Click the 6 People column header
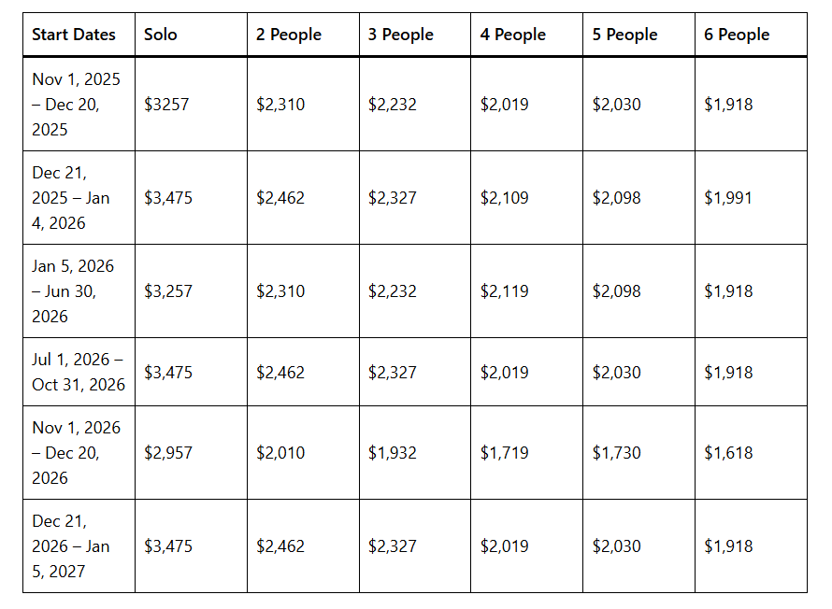832x609 pixels. click(738, 35)
